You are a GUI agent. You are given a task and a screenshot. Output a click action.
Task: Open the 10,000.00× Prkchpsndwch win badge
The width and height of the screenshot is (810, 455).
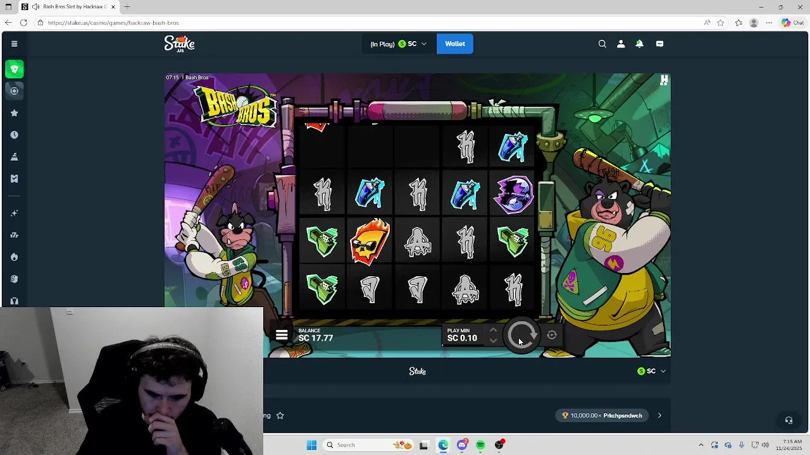(602, 415)
